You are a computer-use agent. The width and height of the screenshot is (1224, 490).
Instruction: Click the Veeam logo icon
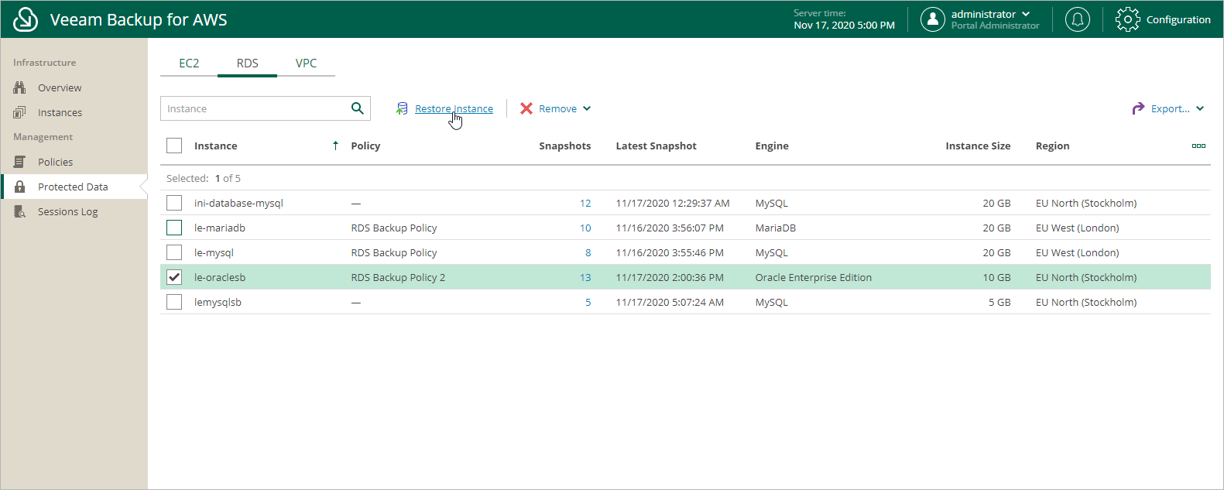[26, 19]
